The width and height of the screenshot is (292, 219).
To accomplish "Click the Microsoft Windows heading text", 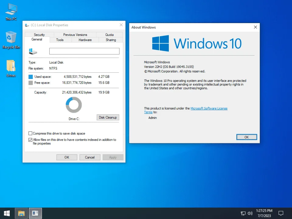I will coord(157,62).
